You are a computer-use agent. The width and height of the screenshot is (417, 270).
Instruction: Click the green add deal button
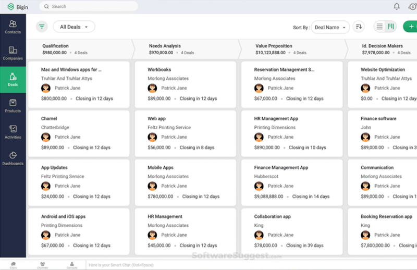[410, 27]
